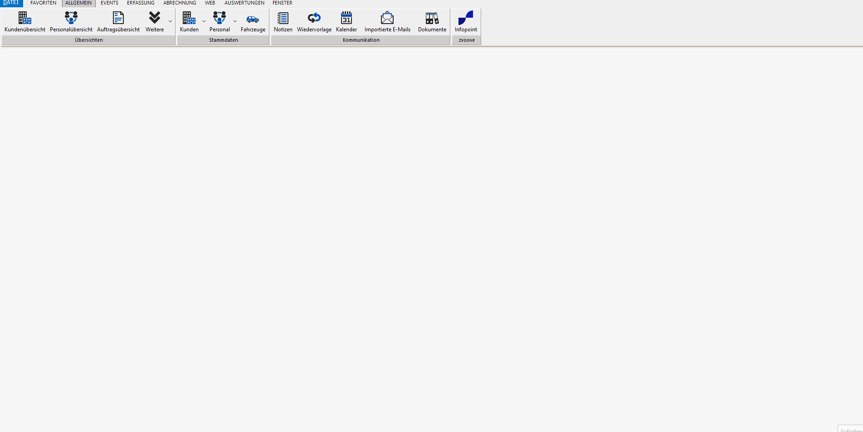
Task: Launch the zvoove Infopoint
Action: click(x=466, y=19)
